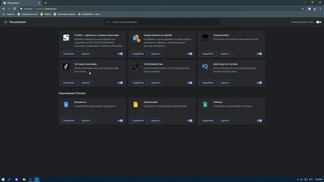The width and height of the screenshot is (324, 182).
Task: Click the Сервисы apps bookmark
Action: coord(9,14)
